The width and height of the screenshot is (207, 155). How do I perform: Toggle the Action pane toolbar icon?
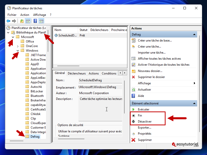[41, 21]
